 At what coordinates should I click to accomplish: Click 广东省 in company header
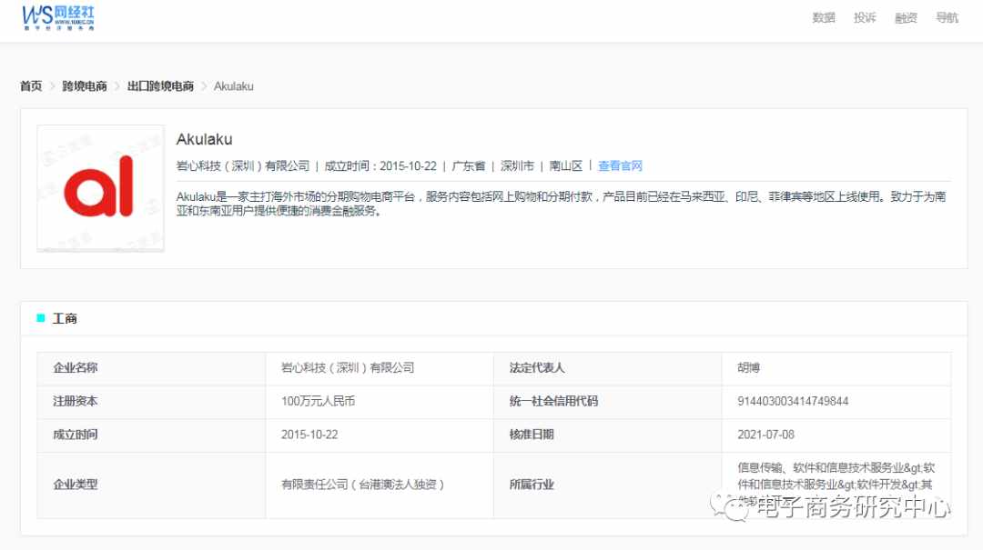[469, 166]
